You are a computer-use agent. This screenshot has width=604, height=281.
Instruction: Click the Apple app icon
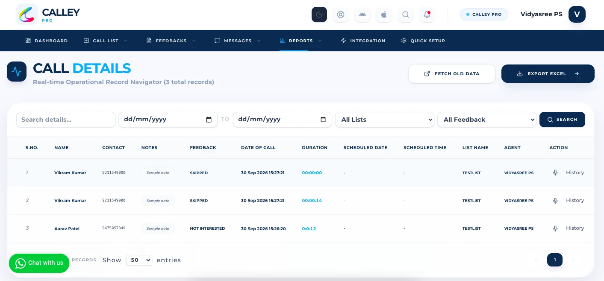384,15
